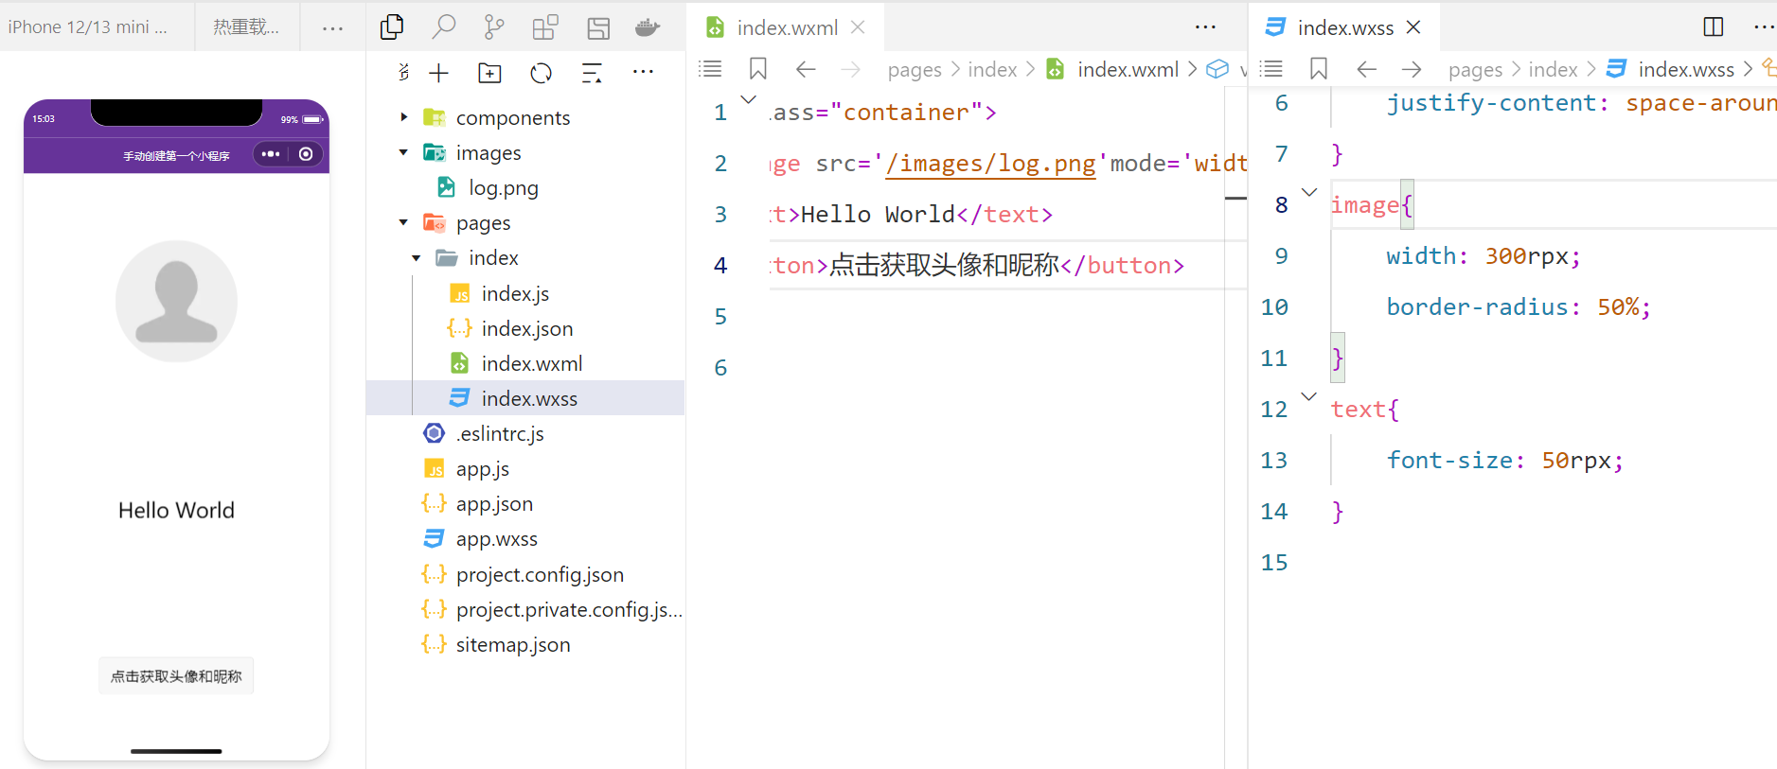Open index.js file
1777x769 pixels.
(515, 293)
